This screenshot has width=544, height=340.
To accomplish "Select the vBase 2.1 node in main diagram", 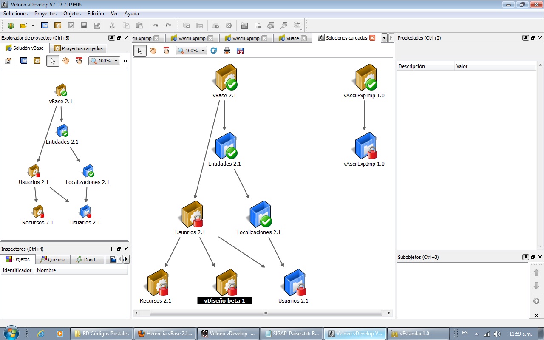I will [225, 81].
